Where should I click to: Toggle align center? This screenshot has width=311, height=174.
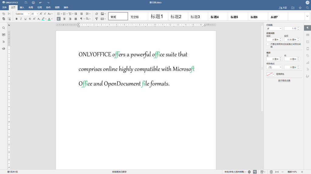tap(64, 19)
